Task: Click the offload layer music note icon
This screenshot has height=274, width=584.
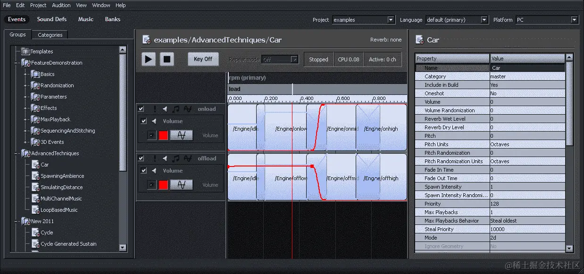Action: (176, 158)
